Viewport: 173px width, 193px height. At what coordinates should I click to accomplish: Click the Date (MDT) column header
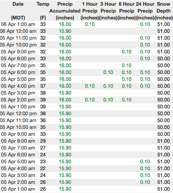[x=18, y=11]
